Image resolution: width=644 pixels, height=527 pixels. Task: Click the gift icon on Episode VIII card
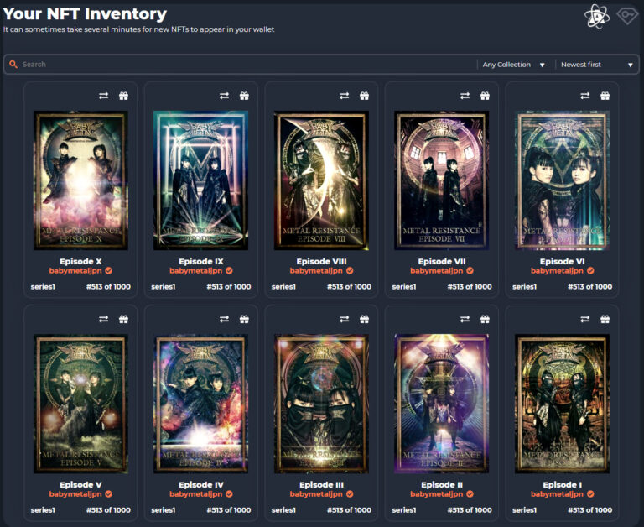coord(364,96)
